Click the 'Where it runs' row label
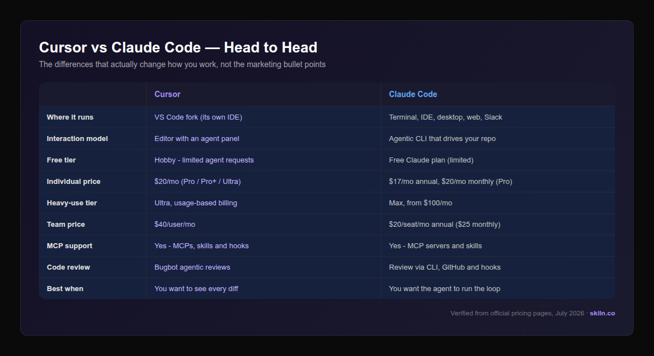 [x=70, y=117]
